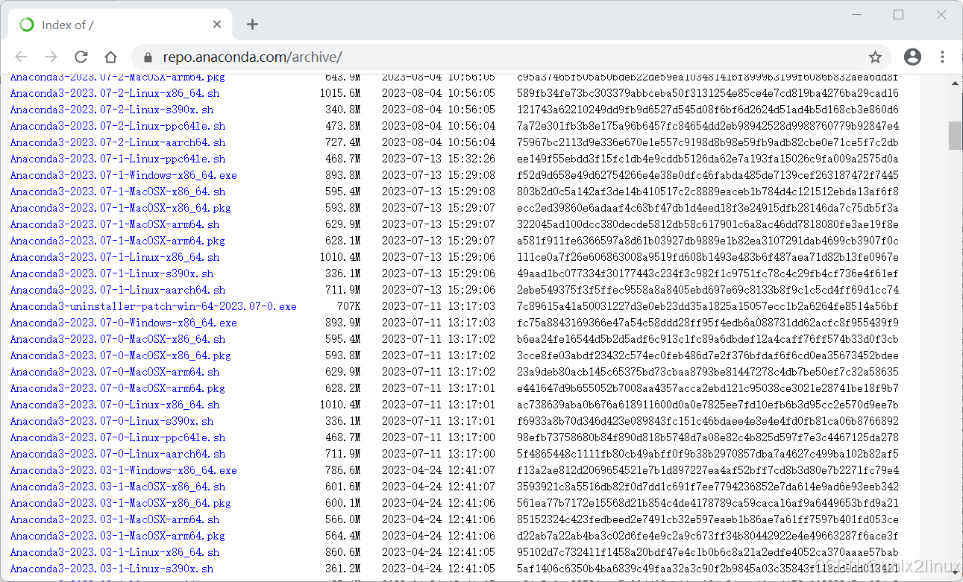This screenshot has width=963, height=582.
Task: Open Anaconda3-2023.07-1-MacOSX-arm64.pkg link
Action: click(118, 241)
